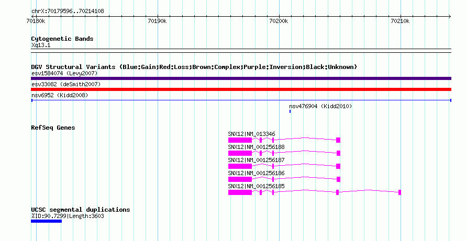The width and height of the screenshot is (466, 241).
Task: Click the large exon block of NM_001256185
Action: (x=240, y=192)
